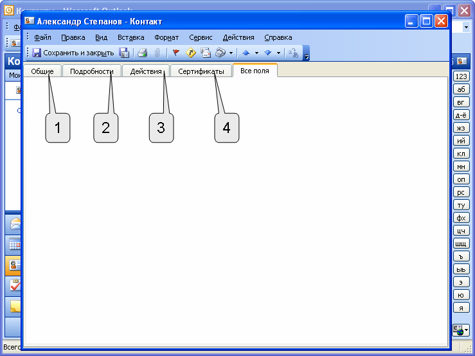This screenshot has width=475, height=356.
Task: Click the рс index button in Outlook
Action: [x=461, y=192]
